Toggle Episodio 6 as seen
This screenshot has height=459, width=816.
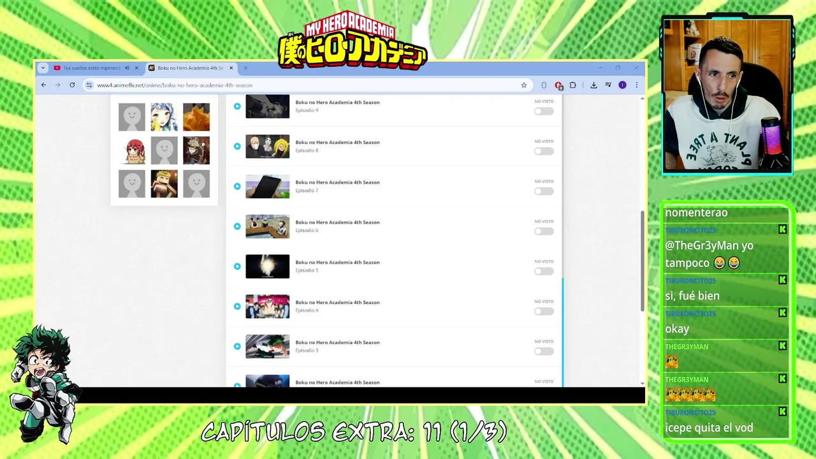click(x=544, y=231)
